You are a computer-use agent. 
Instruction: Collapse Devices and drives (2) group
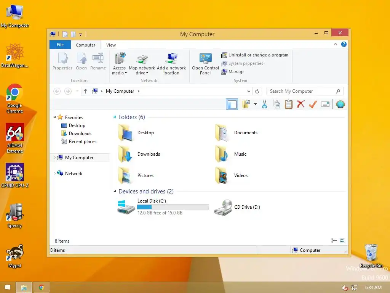click(x=115, y=192)
